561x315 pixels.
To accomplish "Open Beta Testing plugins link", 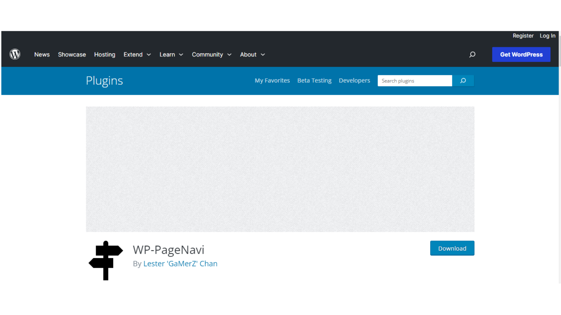I will (314, 80).
